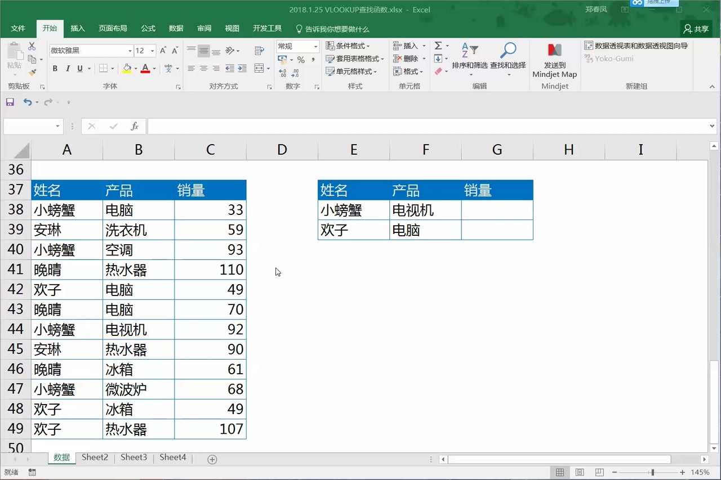This screenshot has width=721, height=480.
Task: Click the formula bar input field
Action: click(x=428, y=127)
